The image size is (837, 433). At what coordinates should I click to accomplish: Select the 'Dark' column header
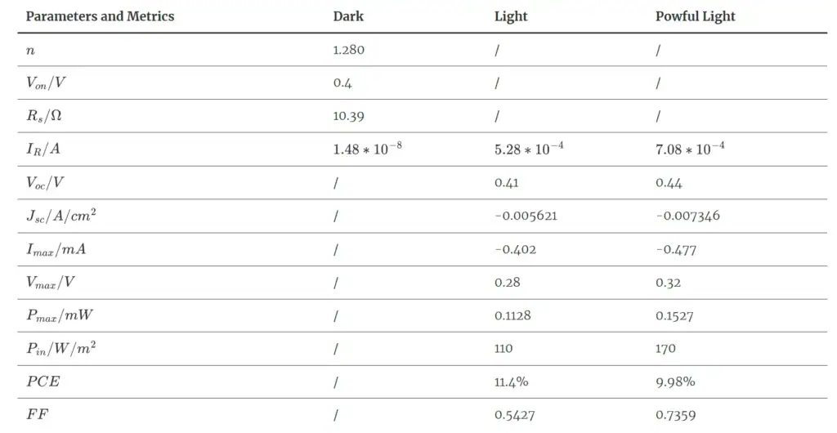(348, 16)
